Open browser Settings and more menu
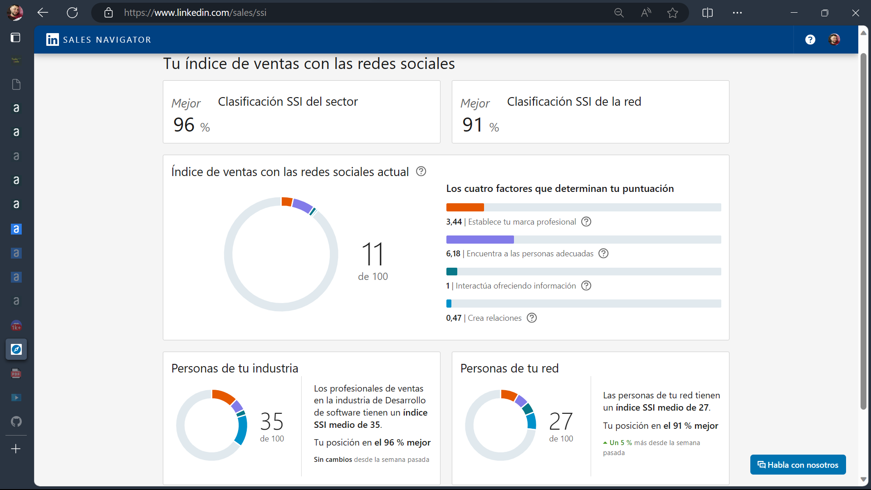 pyautogui.click(x=737, y=13)
